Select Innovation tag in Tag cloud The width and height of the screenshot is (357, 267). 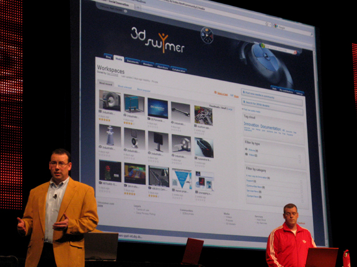pos(252,125)
